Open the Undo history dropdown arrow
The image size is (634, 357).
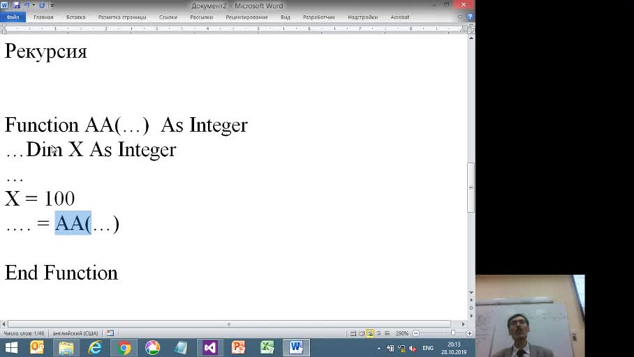pyautogui.click(x=34, y=6)
